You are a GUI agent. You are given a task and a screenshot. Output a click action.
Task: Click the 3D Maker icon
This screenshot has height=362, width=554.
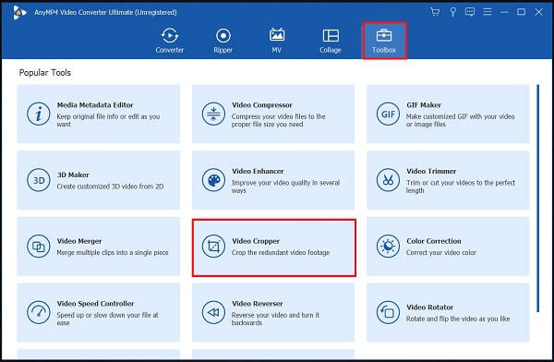point(39,180)
